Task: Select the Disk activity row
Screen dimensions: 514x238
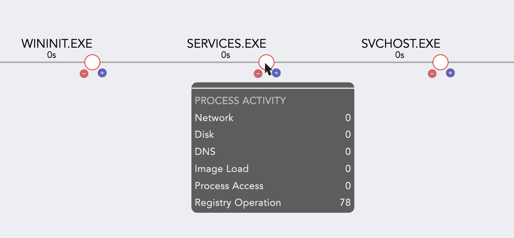Action: pyautogui.click(x=272, y=134)
